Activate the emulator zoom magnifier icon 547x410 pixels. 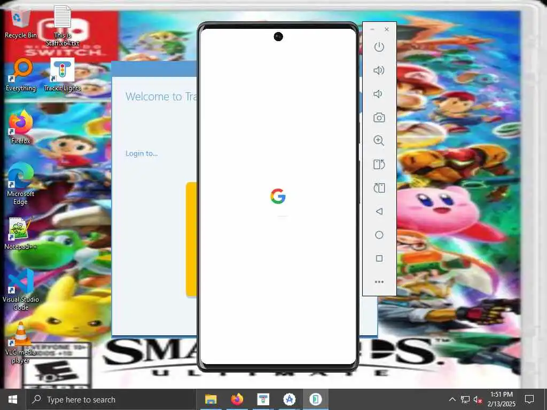(x=379, y=140)
